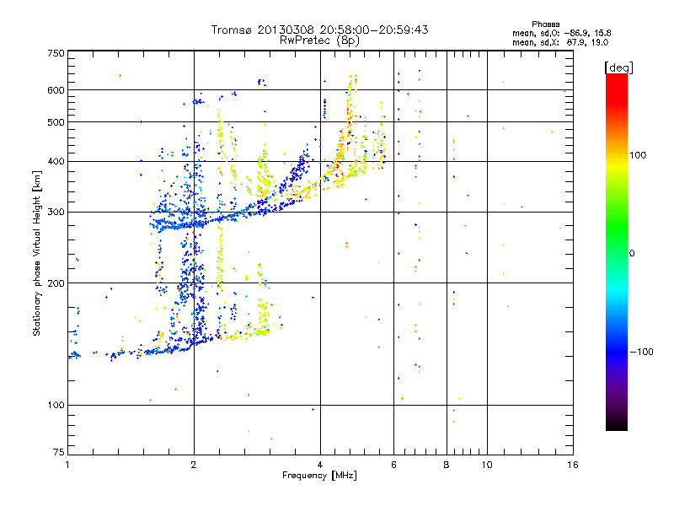This screenshot has width=674, height=506.
Task: Click the plot title 'Tromsø 20130308 20:58:00-20:59:43'
Action: coord(319,30)
